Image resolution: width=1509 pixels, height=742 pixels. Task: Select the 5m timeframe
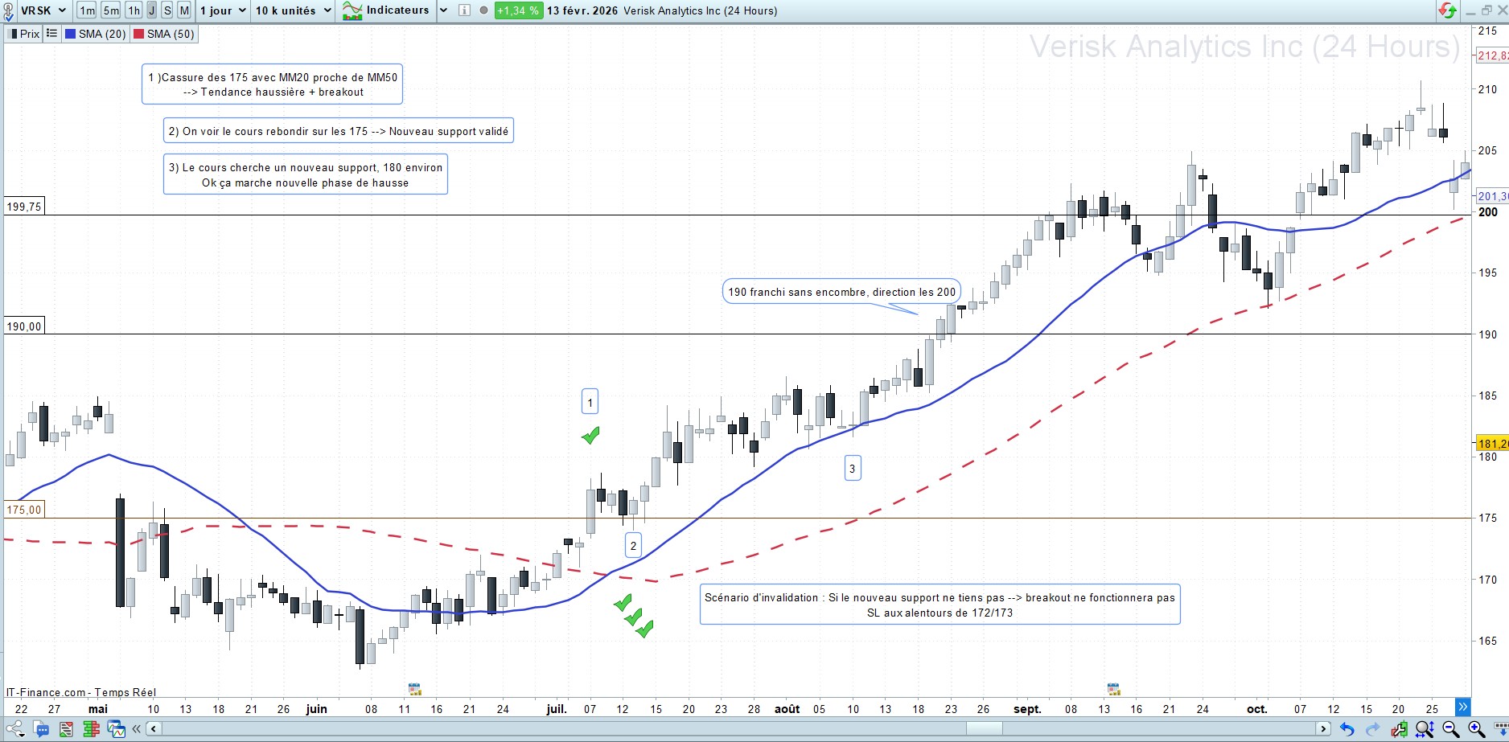(111, 10)
